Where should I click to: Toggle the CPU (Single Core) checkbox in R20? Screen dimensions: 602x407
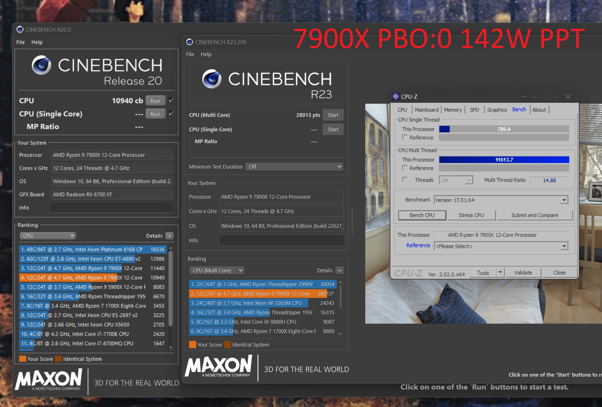171,113
